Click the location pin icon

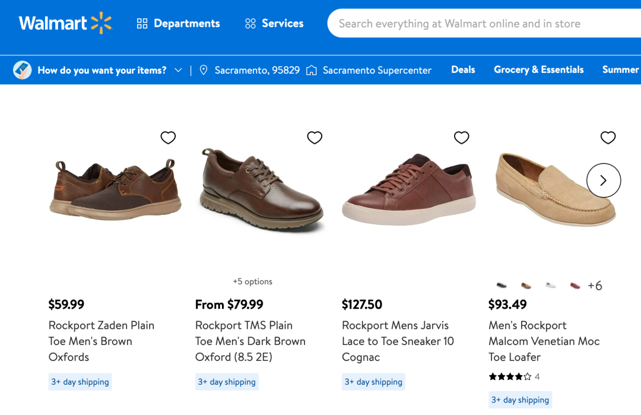pyautogui.click(x=203, y=70)
